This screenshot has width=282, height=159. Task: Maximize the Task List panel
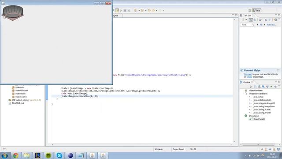click(279, 15)
